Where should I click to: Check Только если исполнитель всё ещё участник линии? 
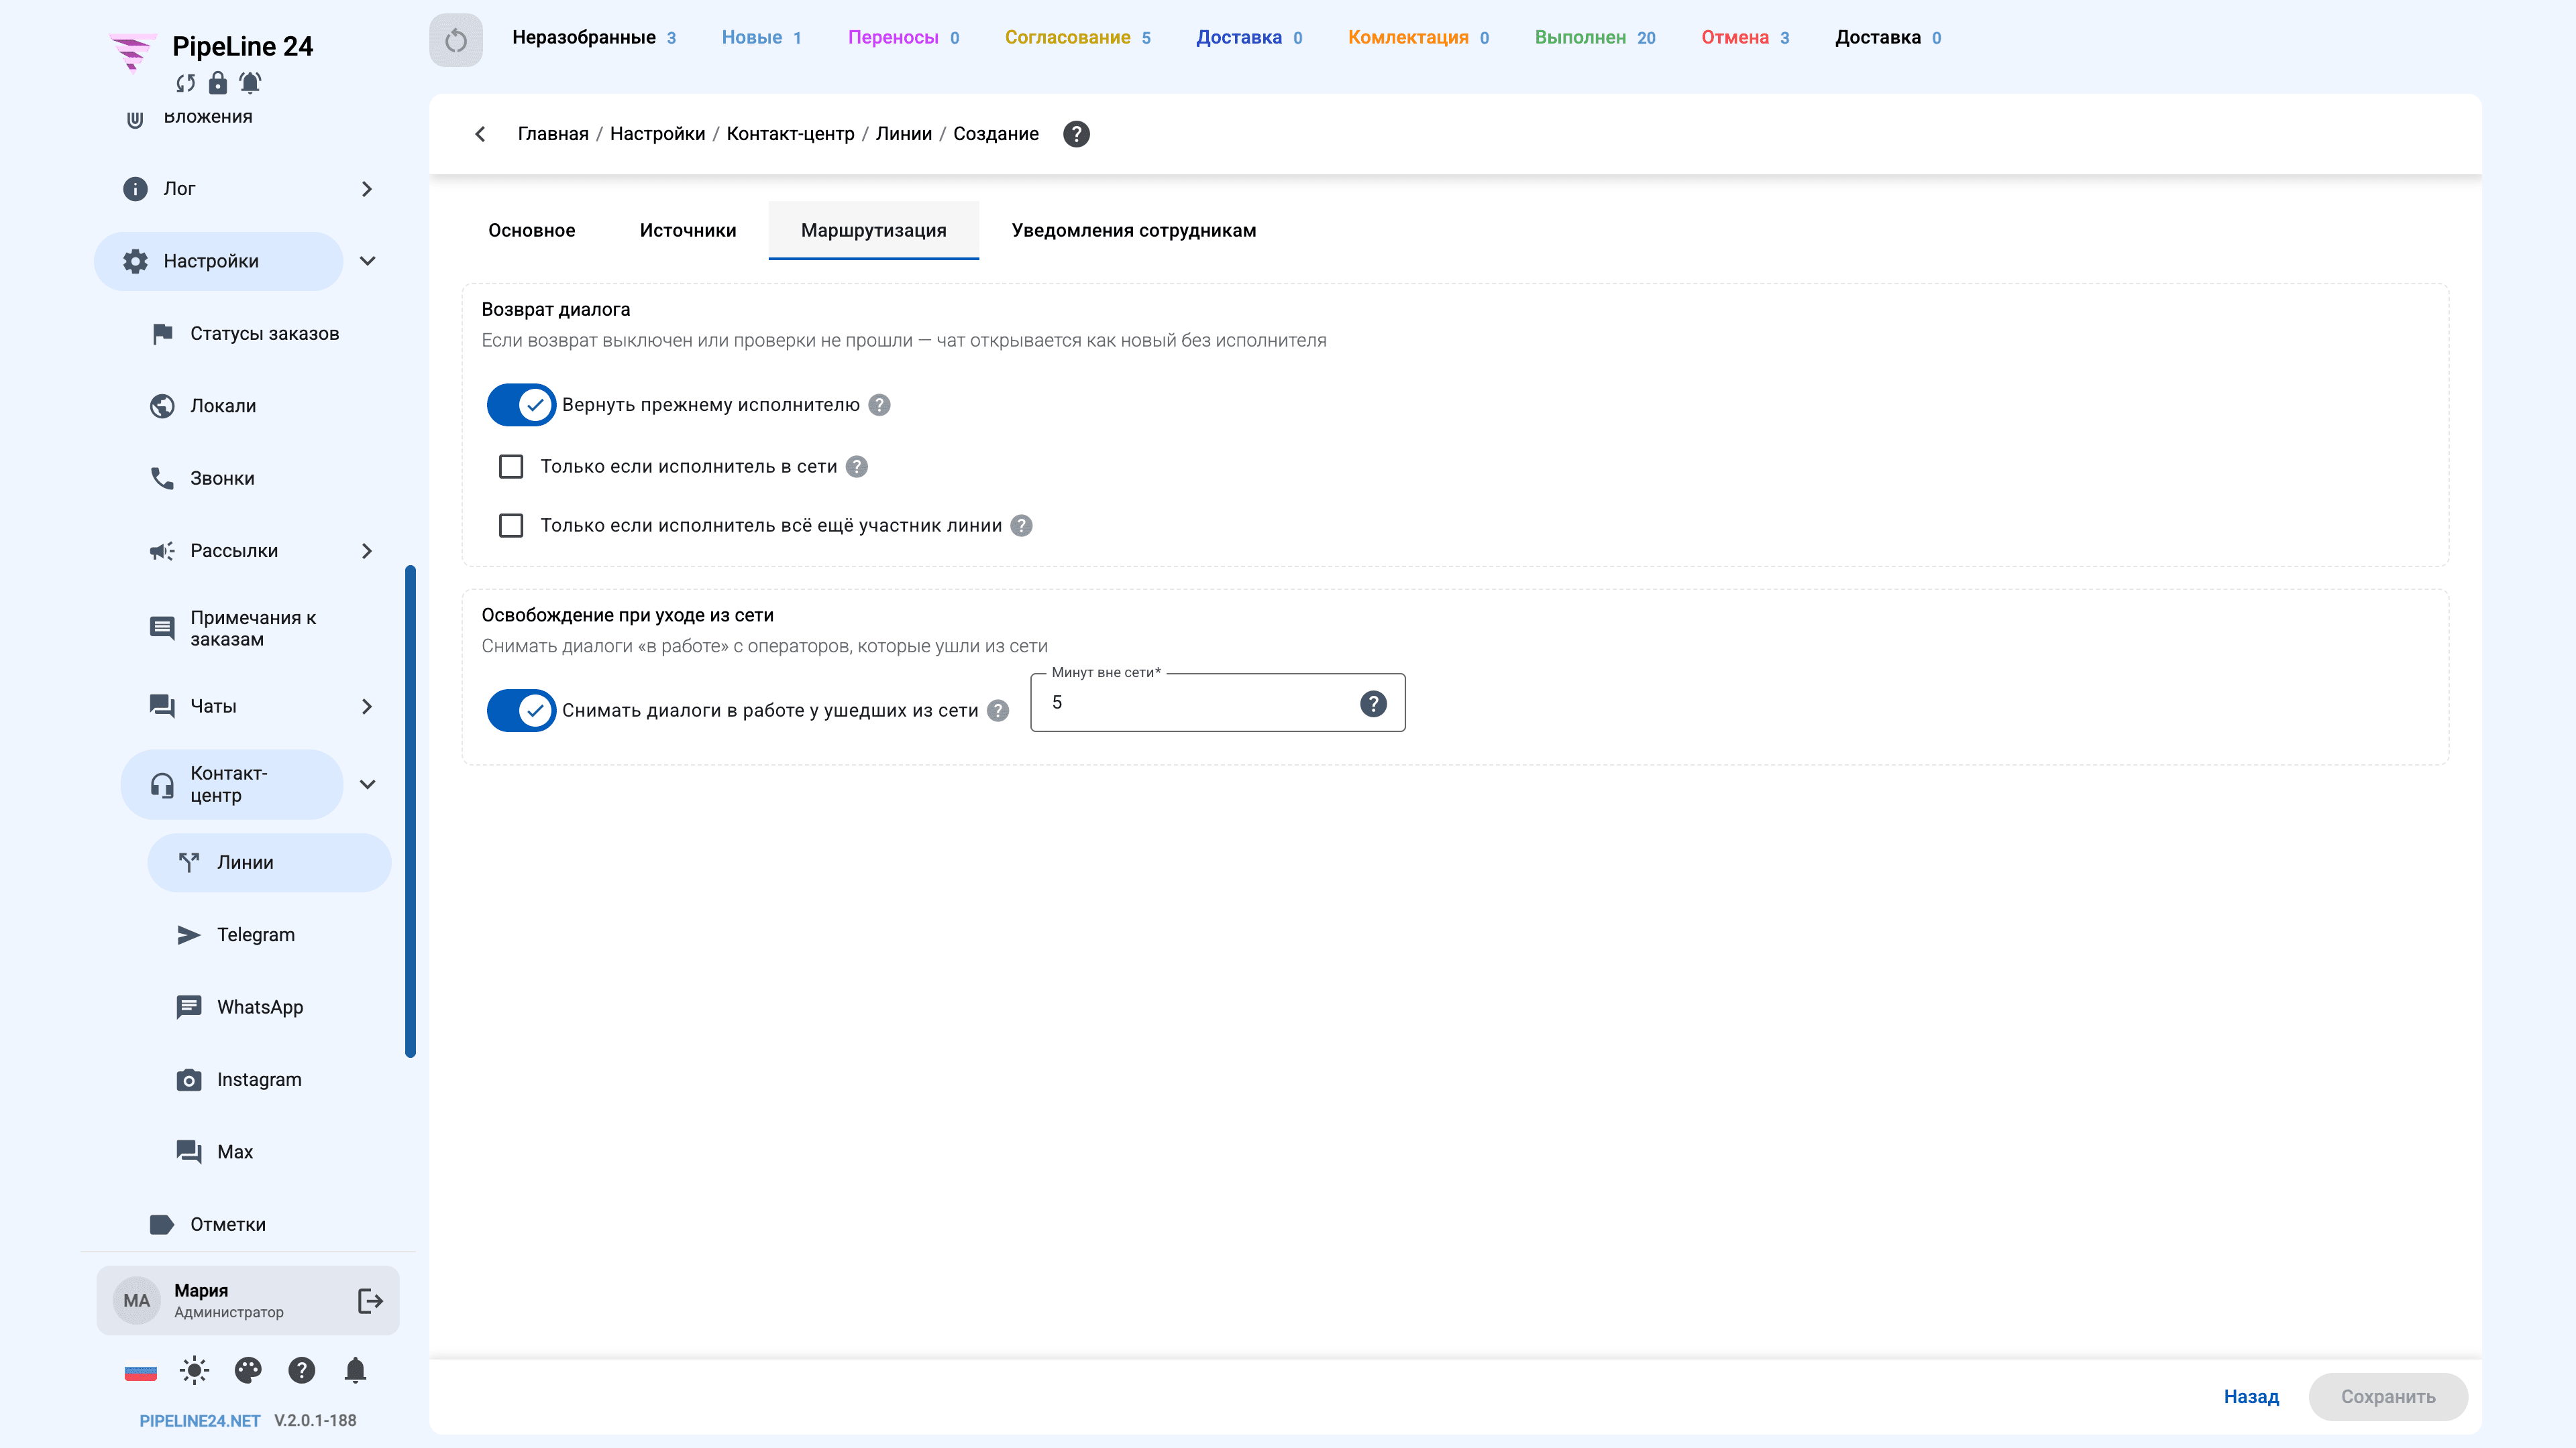(511, 526)
